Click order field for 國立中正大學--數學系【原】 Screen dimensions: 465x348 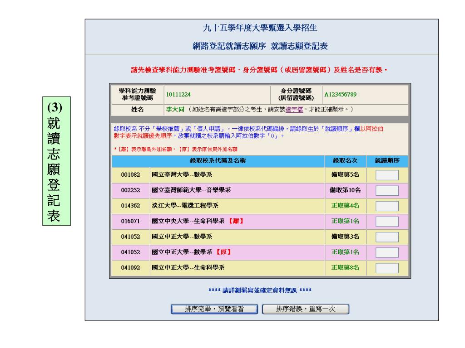point(387,252)
